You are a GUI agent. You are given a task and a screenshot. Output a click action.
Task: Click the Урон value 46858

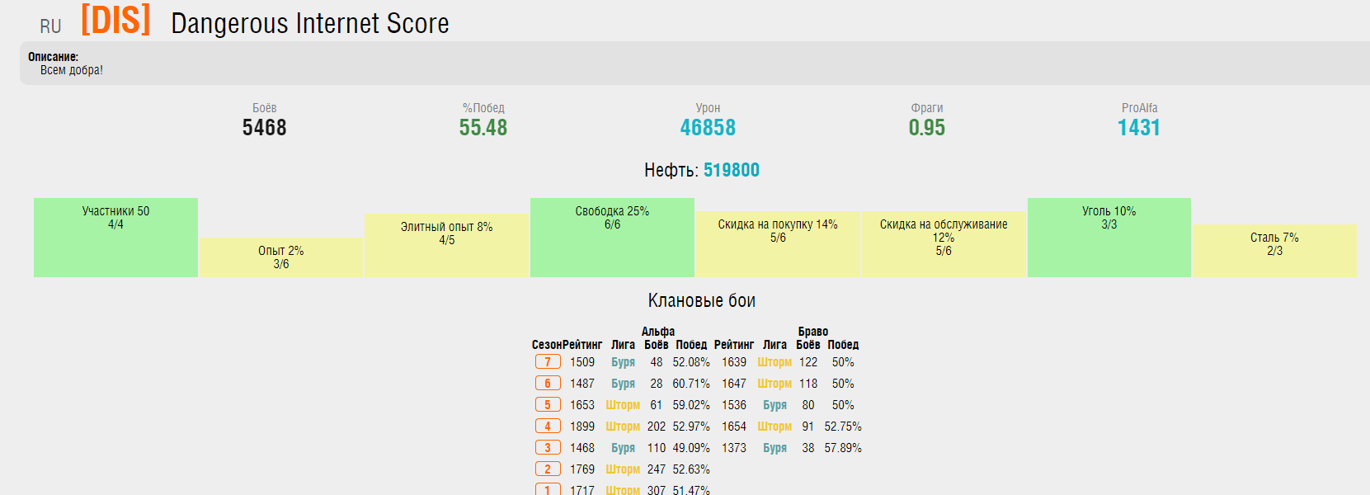tap(708, 128)
